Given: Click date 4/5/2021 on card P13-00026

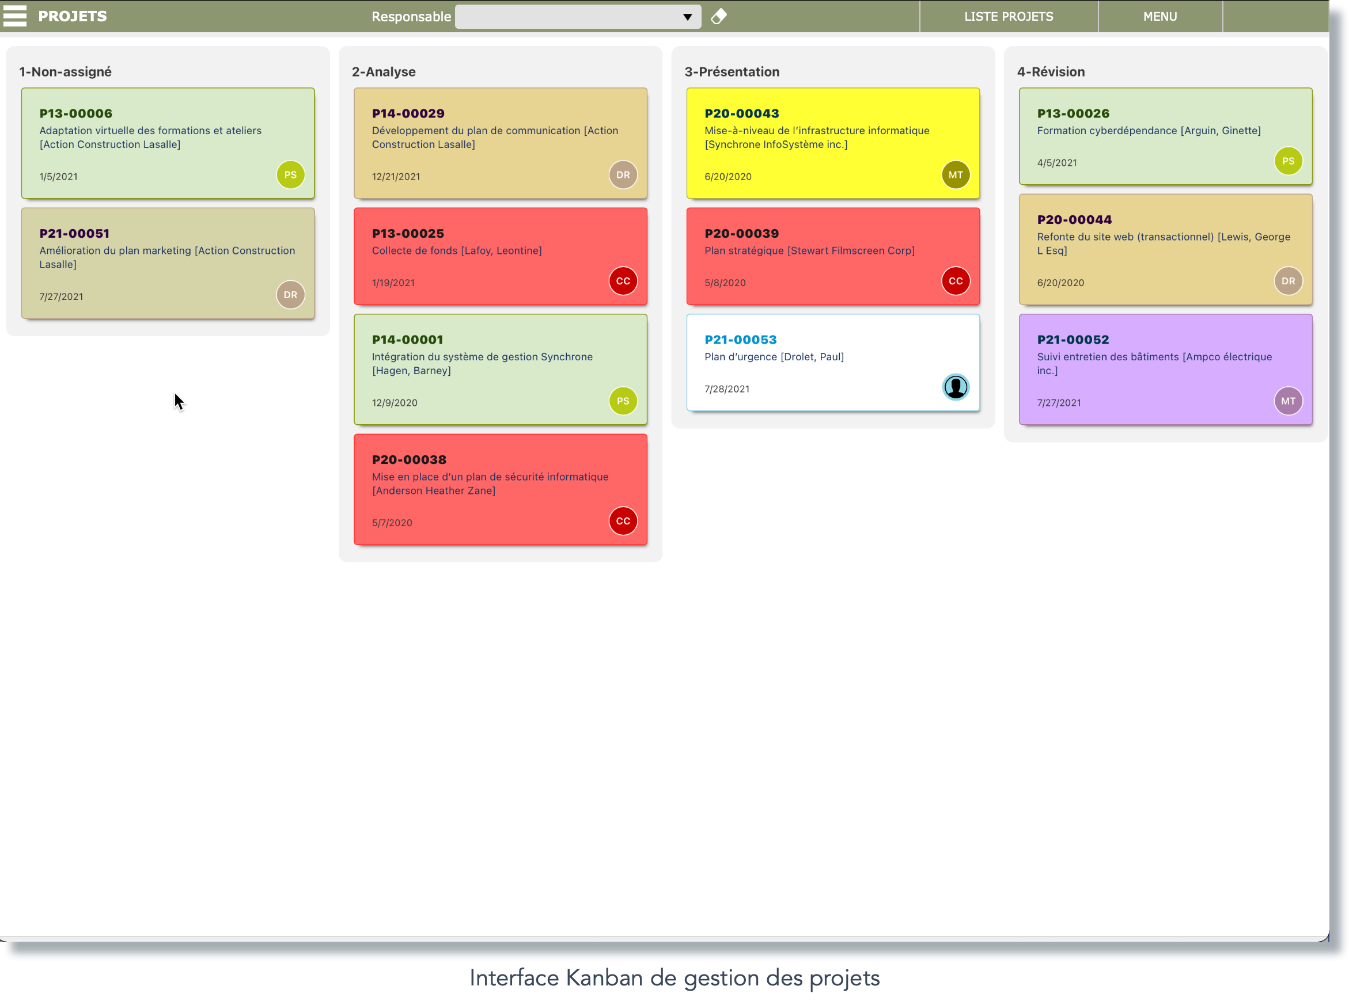Looking at the screenshot, I should [x=1057, y=162].
